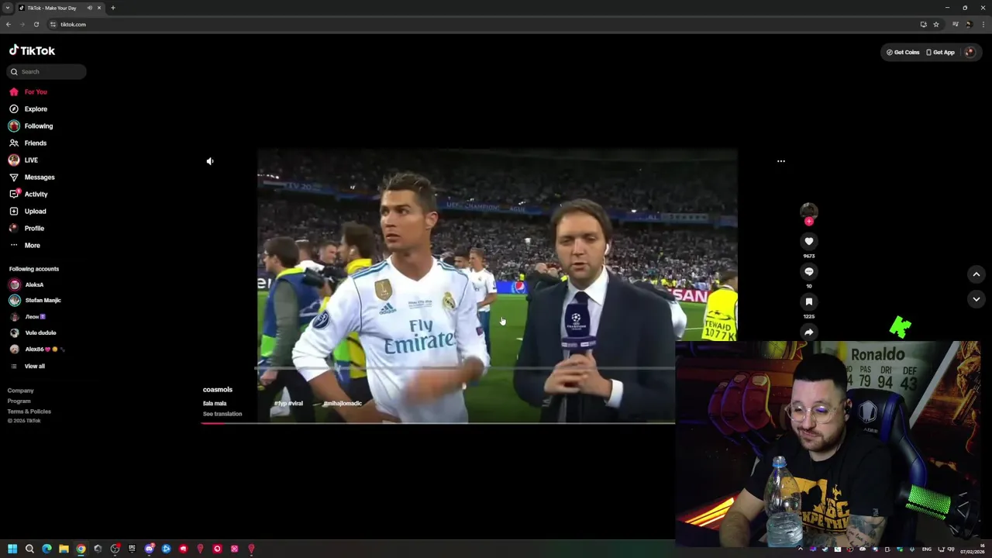992x558 pixels.
Task: Show hidden system tray icons
Action: 801,549
